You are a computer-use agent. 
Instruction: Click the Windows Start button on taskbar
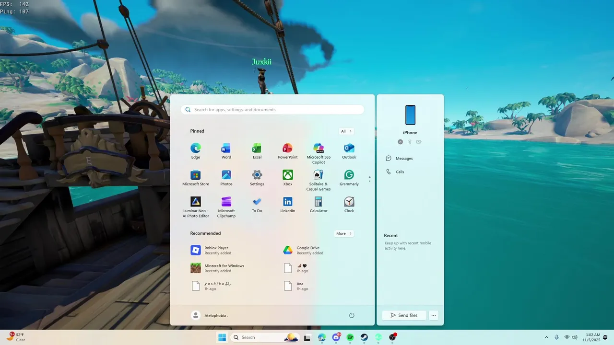point(222,337)
